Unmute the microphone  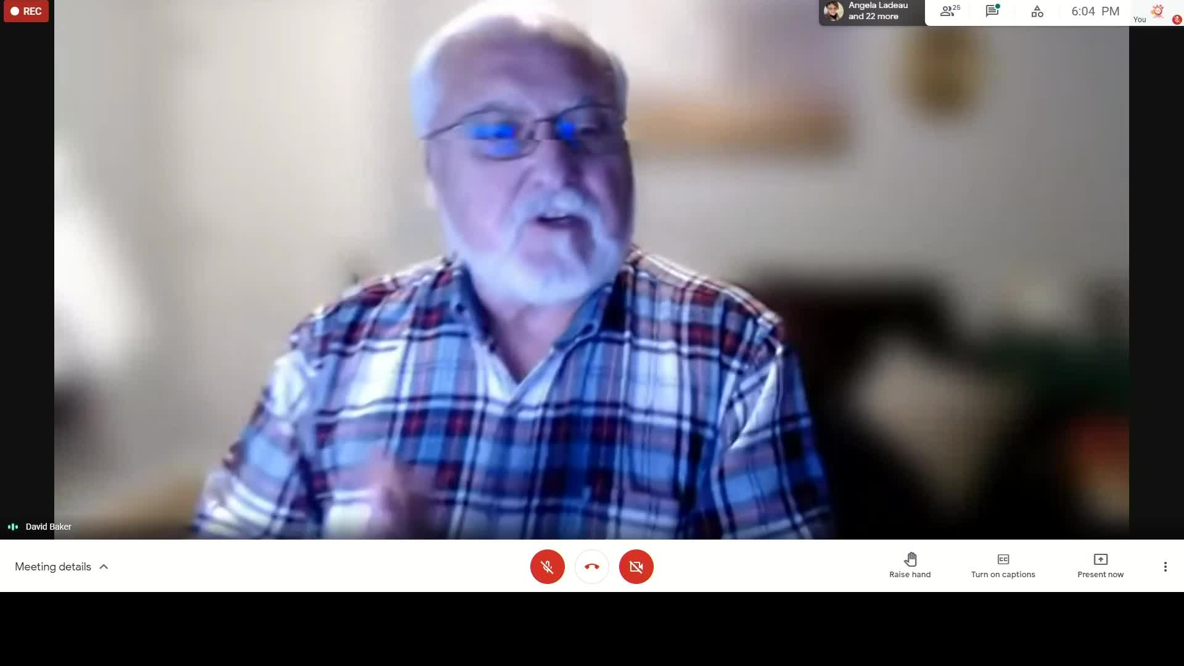tap(547, 566)
